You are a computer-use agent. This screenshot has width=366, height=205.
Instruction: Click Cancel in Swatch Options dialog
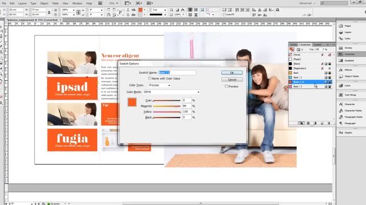[232, 80]
